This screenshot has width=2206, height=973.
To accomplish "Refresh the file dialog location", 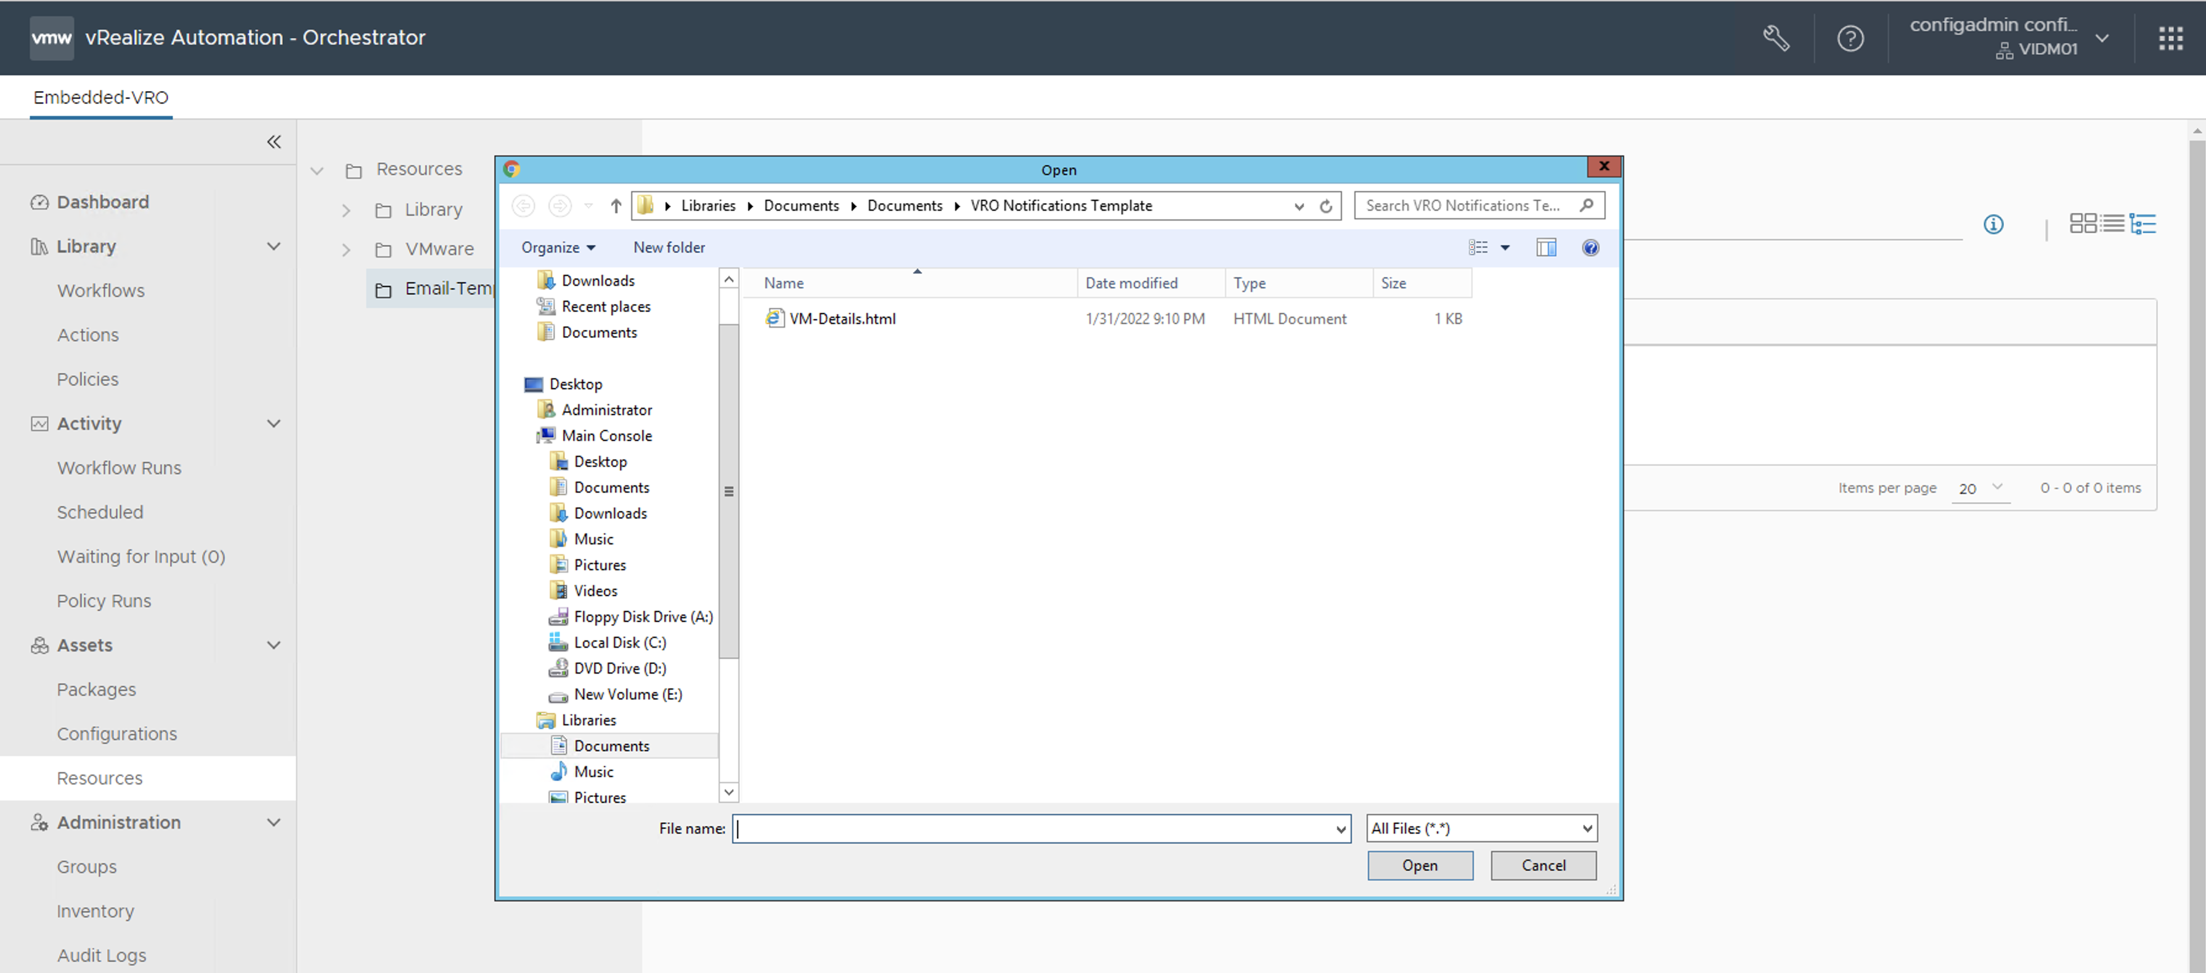I will pyautogui.click(x=1325, y=206).
